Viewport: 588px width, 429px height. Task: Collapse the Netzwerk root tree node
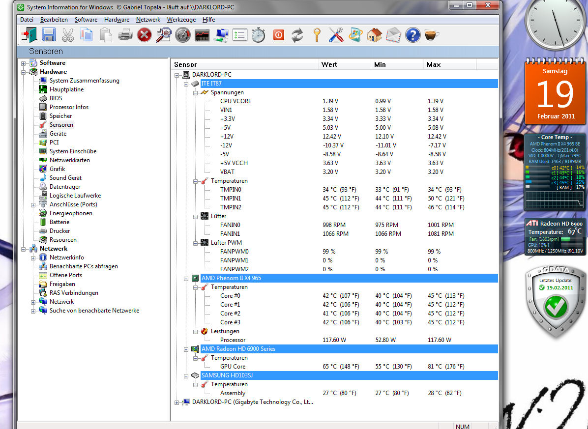(23, 249)
